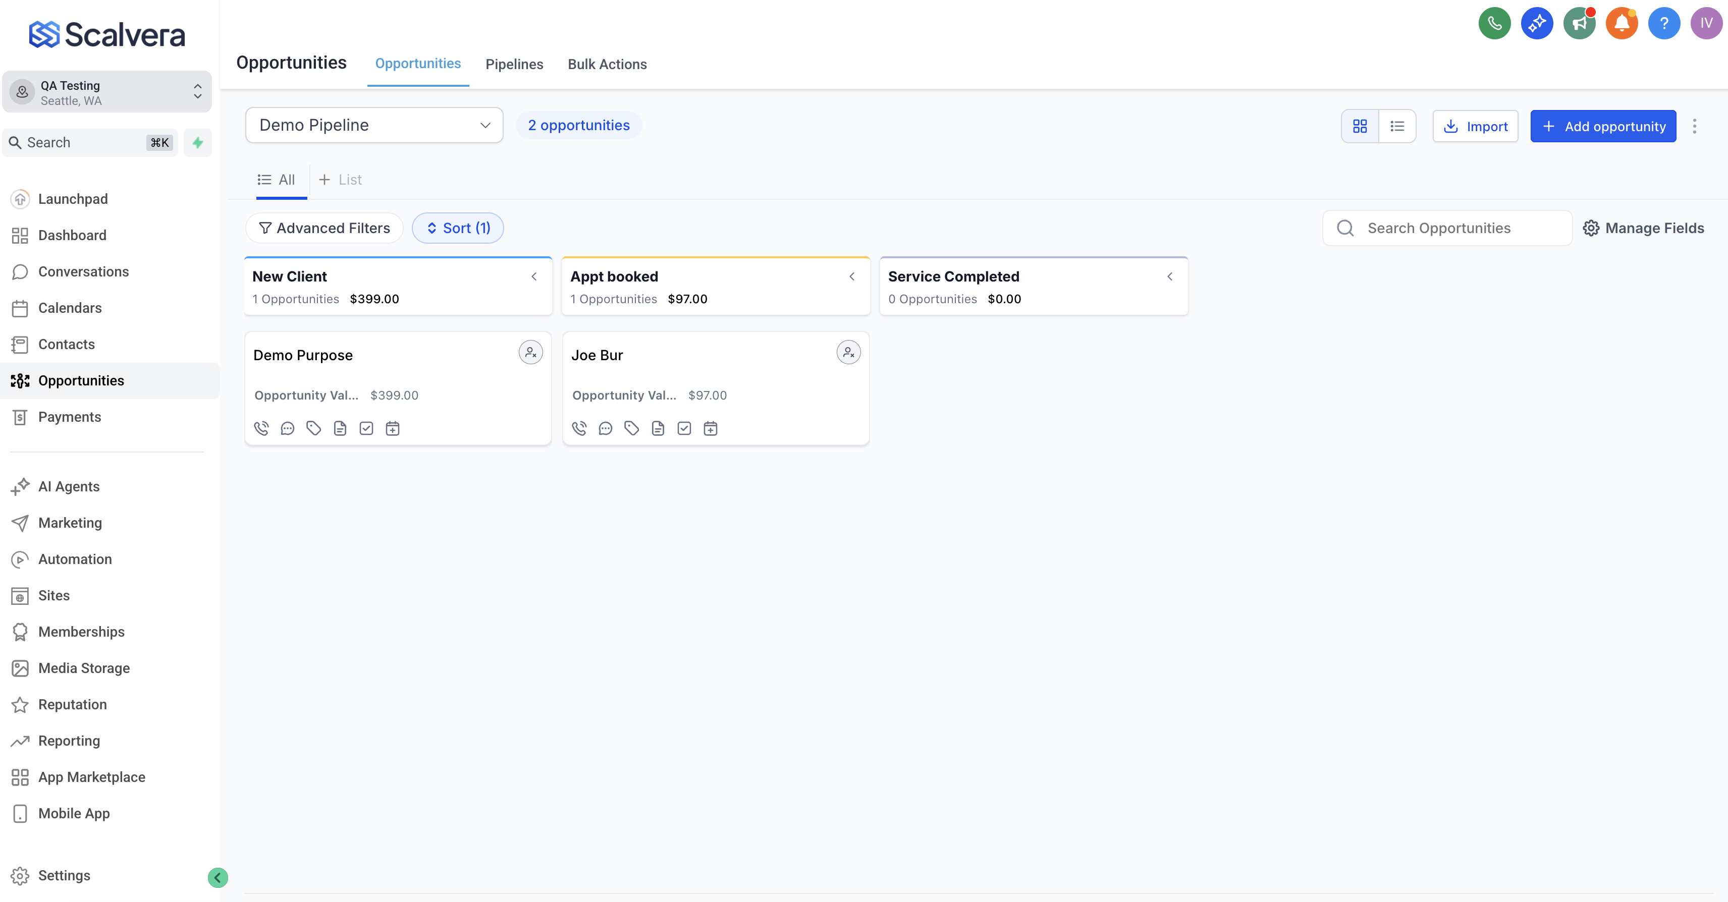Collapse the New Client stage column

[534, 276]
